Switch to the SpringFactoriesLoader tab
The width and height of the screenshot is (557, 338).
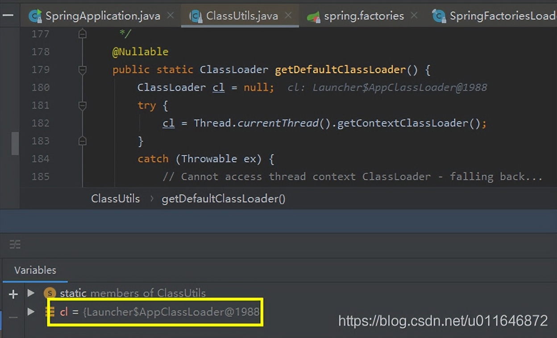[495, 16]
